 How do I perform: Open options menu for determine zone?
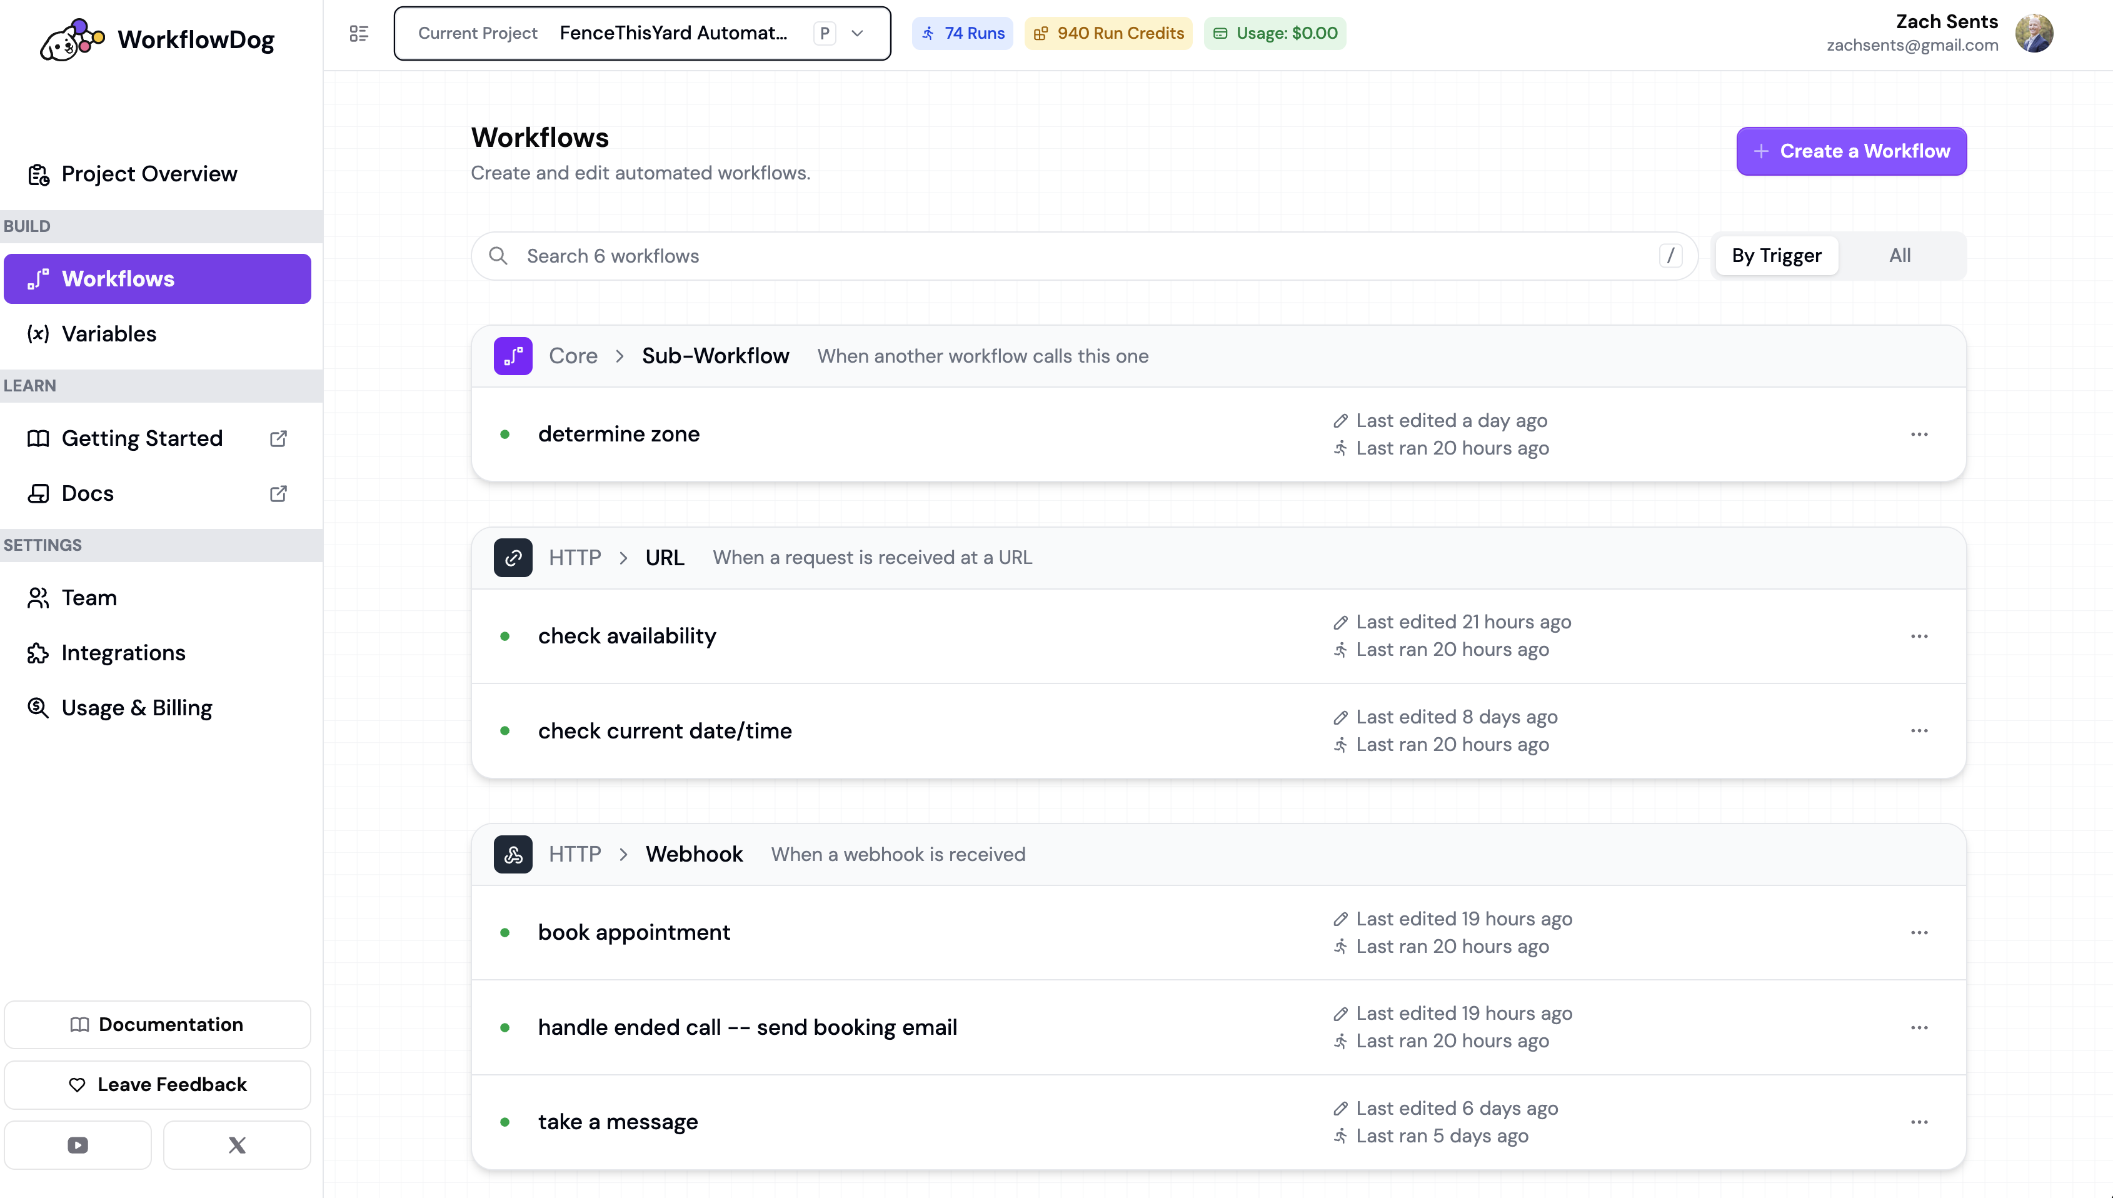click(1918, 435)
